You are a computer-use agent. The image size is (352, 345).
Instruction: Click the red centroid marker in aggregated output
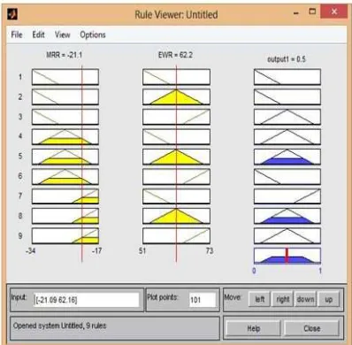[287, 256]
